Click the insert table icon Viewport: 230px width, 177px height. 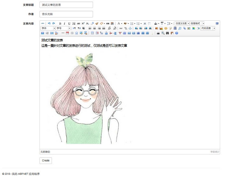[x=92, y=33]
